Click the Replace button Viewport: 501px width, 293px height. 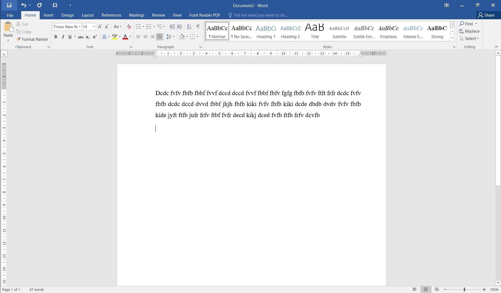tap(469, 31)
